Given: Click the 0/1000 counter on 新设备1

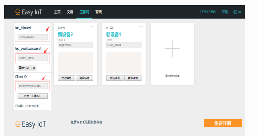Looking at the screenshot, I should pyautogui.click(x=110, y=28).
